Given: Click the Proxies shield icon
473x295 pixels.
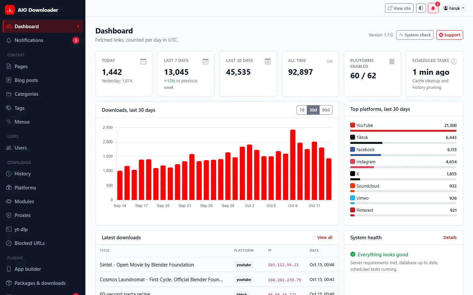Looking at the screenshot, I should [9, 215].
